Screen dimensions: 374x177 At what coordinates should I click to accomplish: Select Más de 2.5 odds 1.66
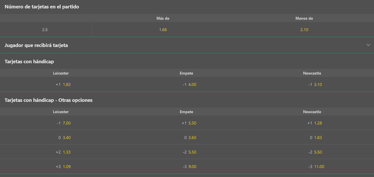(163, 30)
